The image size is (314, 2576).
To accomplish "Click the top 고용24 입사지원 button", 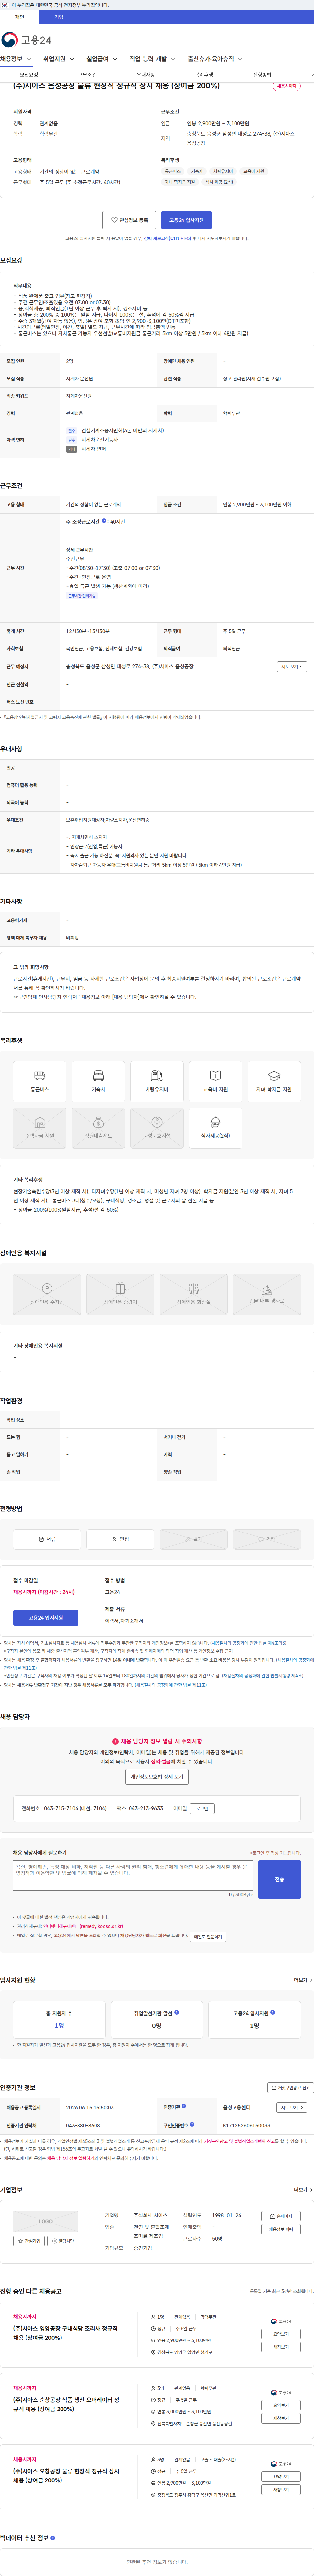I will click(186, 220).
